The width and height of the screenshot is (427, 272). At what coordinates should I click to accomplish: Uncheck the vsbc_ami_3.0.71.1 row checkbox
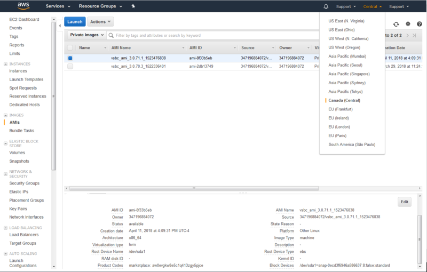pyautogui.click(x=70, y=58)
